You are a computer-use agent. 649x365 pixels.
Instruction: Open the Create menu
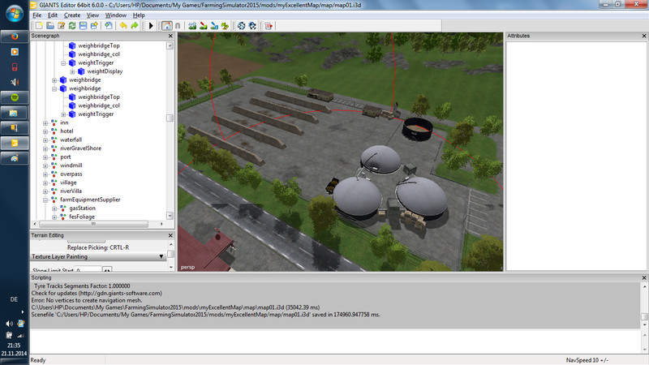point(72,15)
